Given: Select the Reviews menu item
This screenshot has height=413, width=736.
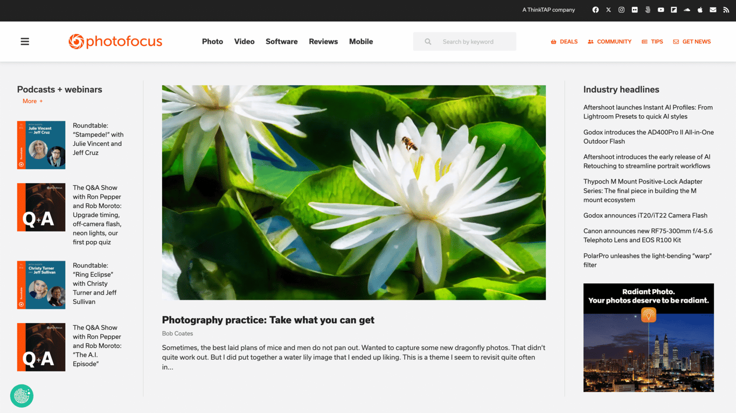Looking at the screenshot, I should pyautogui.click(x=323, y=41).
